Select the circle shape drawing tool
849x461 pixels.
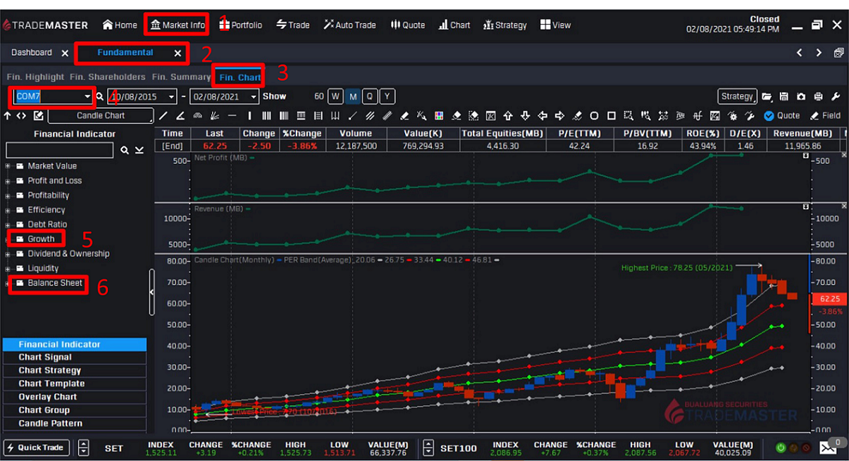point(594,115)
